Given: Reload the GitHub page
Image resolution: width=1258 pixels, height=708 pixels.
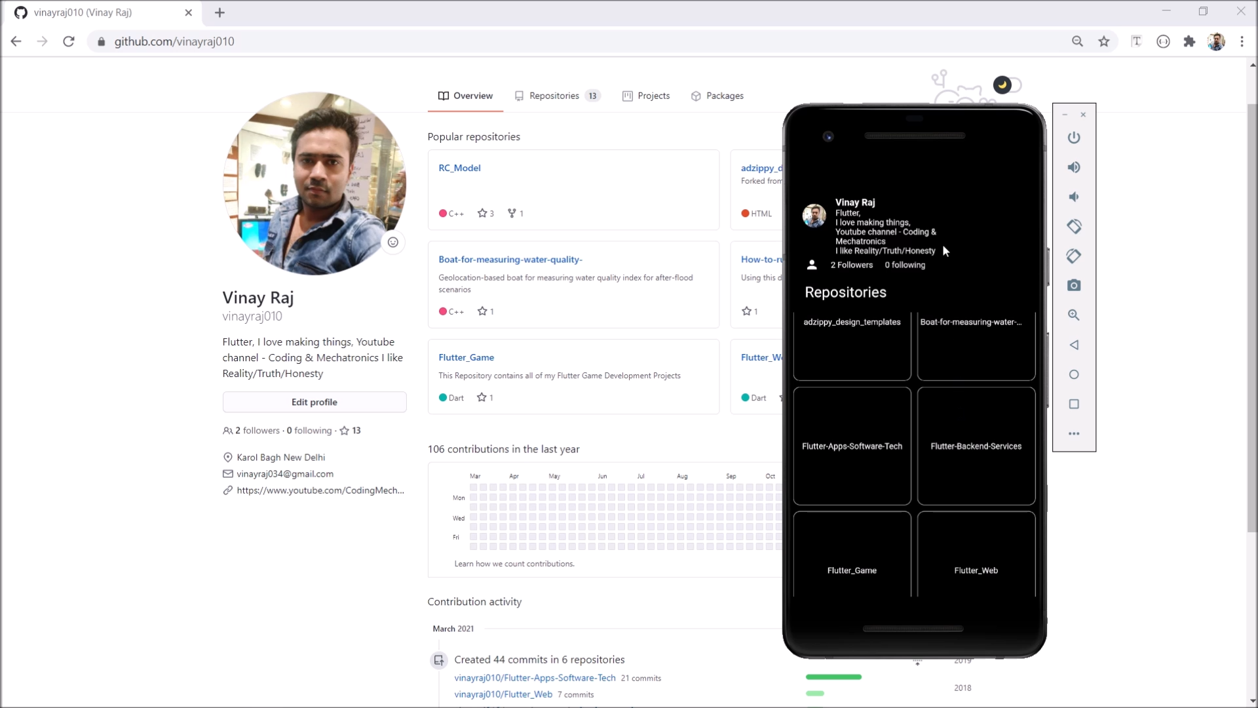Looking at the screenshot, I should point(69,41).
